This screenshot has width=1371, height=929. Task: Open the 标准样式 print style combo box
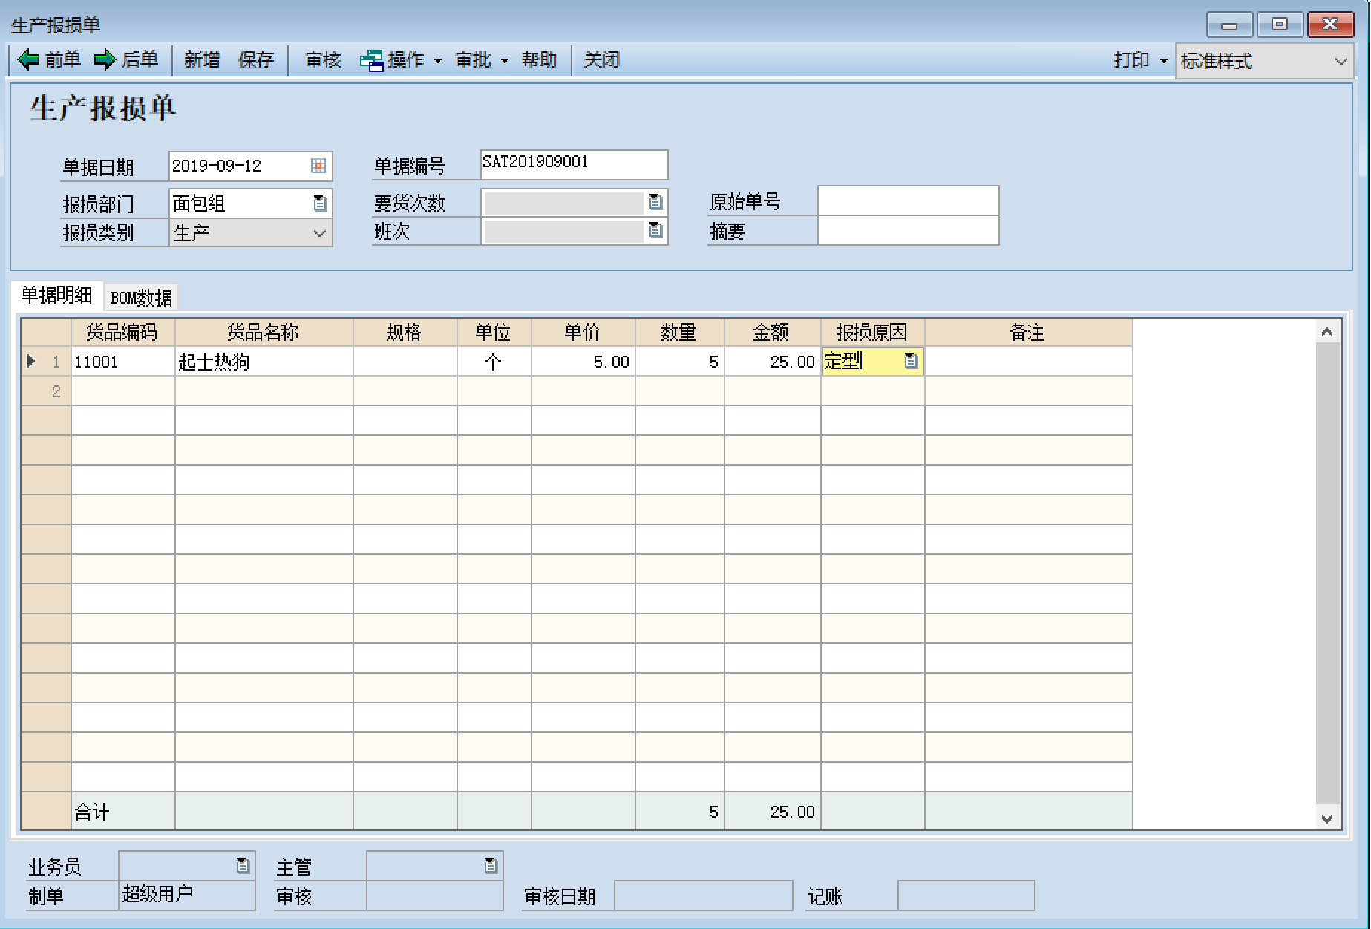pyautogui.click(x=1264, y=61)
